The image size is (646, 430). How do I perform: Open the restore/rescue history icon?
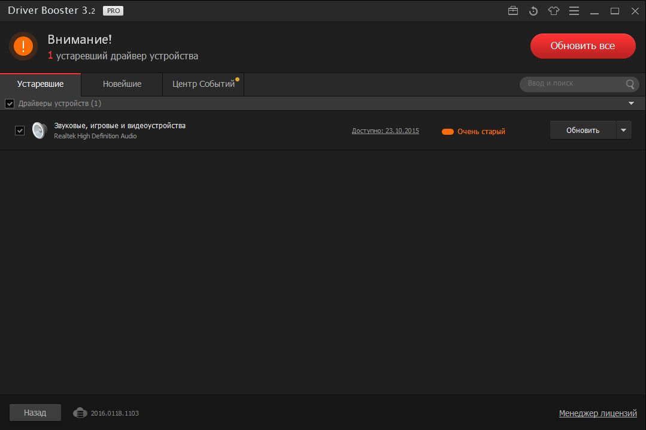[533, 11]
